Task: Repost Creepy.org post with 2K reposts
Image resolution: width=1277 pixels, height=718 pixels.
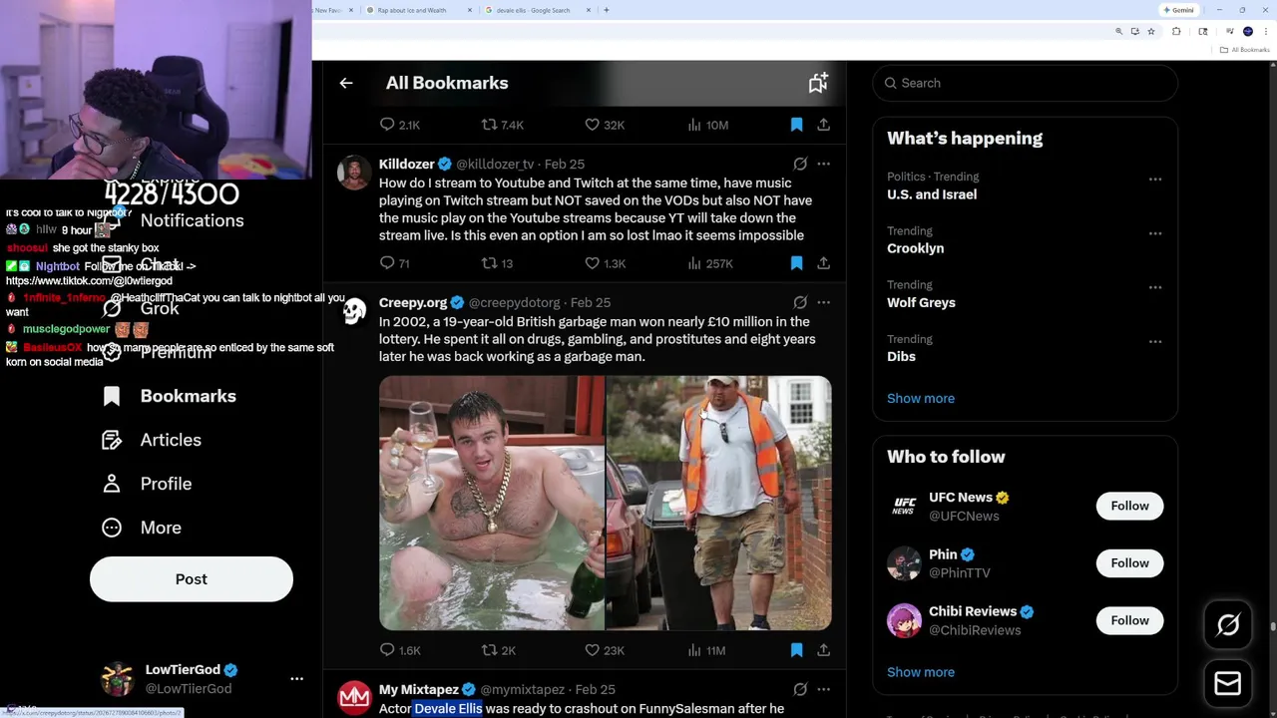Action: [499, 650]
